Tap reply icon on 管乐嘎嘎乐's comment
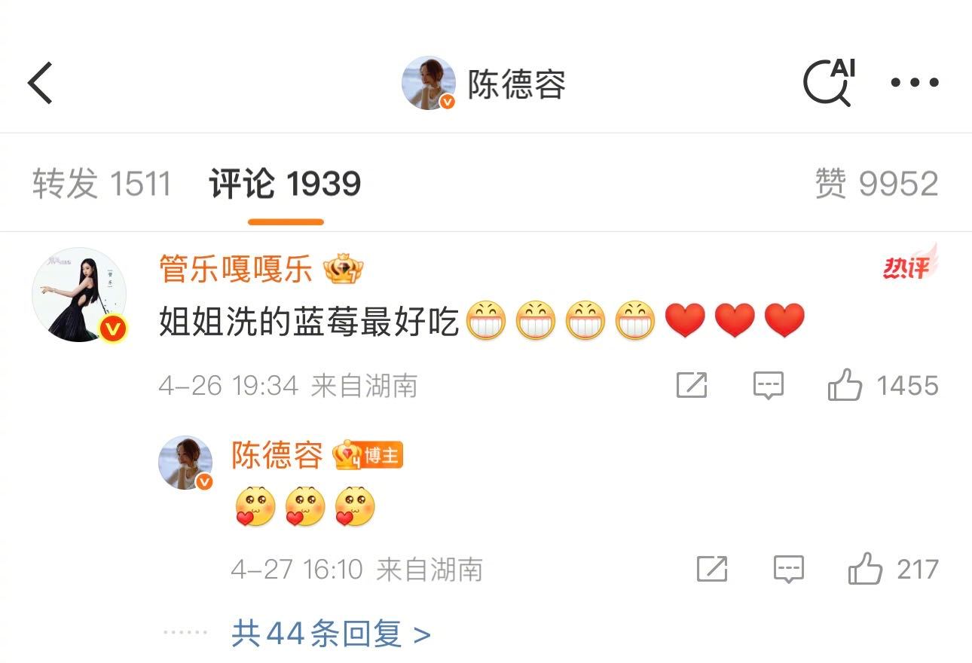The height and width of the screenshot is (663, 972). coord(769,386)
